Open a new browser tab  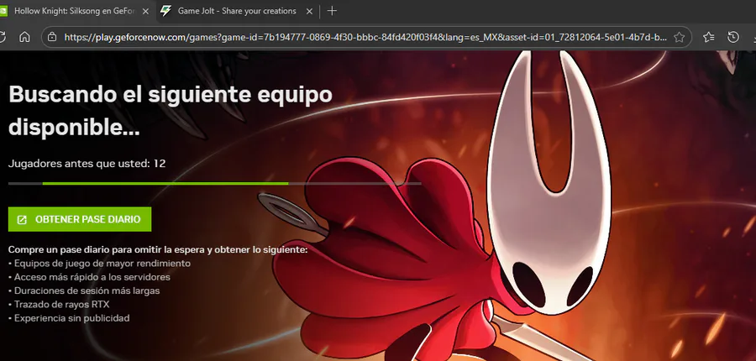(x=332, y=11)
